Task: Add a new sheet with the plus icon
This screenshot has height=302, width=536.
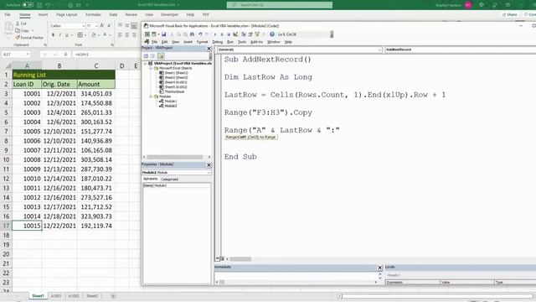Action: pyautogui.click(x=113, y=296)
